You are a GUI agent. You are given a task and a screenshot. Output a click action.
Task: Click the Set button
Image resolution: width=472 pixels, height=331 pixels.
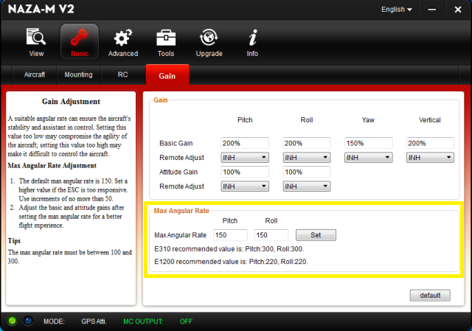(x=316, y=235)
